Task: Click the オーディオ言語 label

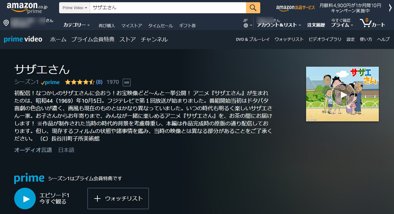Action: pos(33,150)
